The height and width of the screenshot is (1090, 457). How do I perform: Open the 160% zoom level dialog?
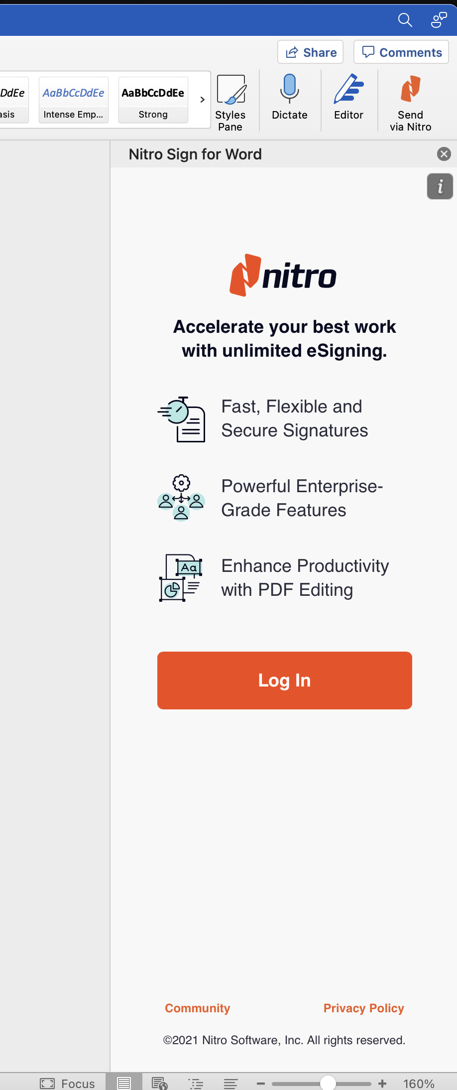(x=419, y=1084)
